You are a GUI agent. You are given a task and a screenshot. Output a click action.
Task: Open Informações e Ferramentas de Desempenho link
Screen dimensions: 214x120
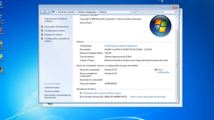pyautogui.click(x=58, y=96)
